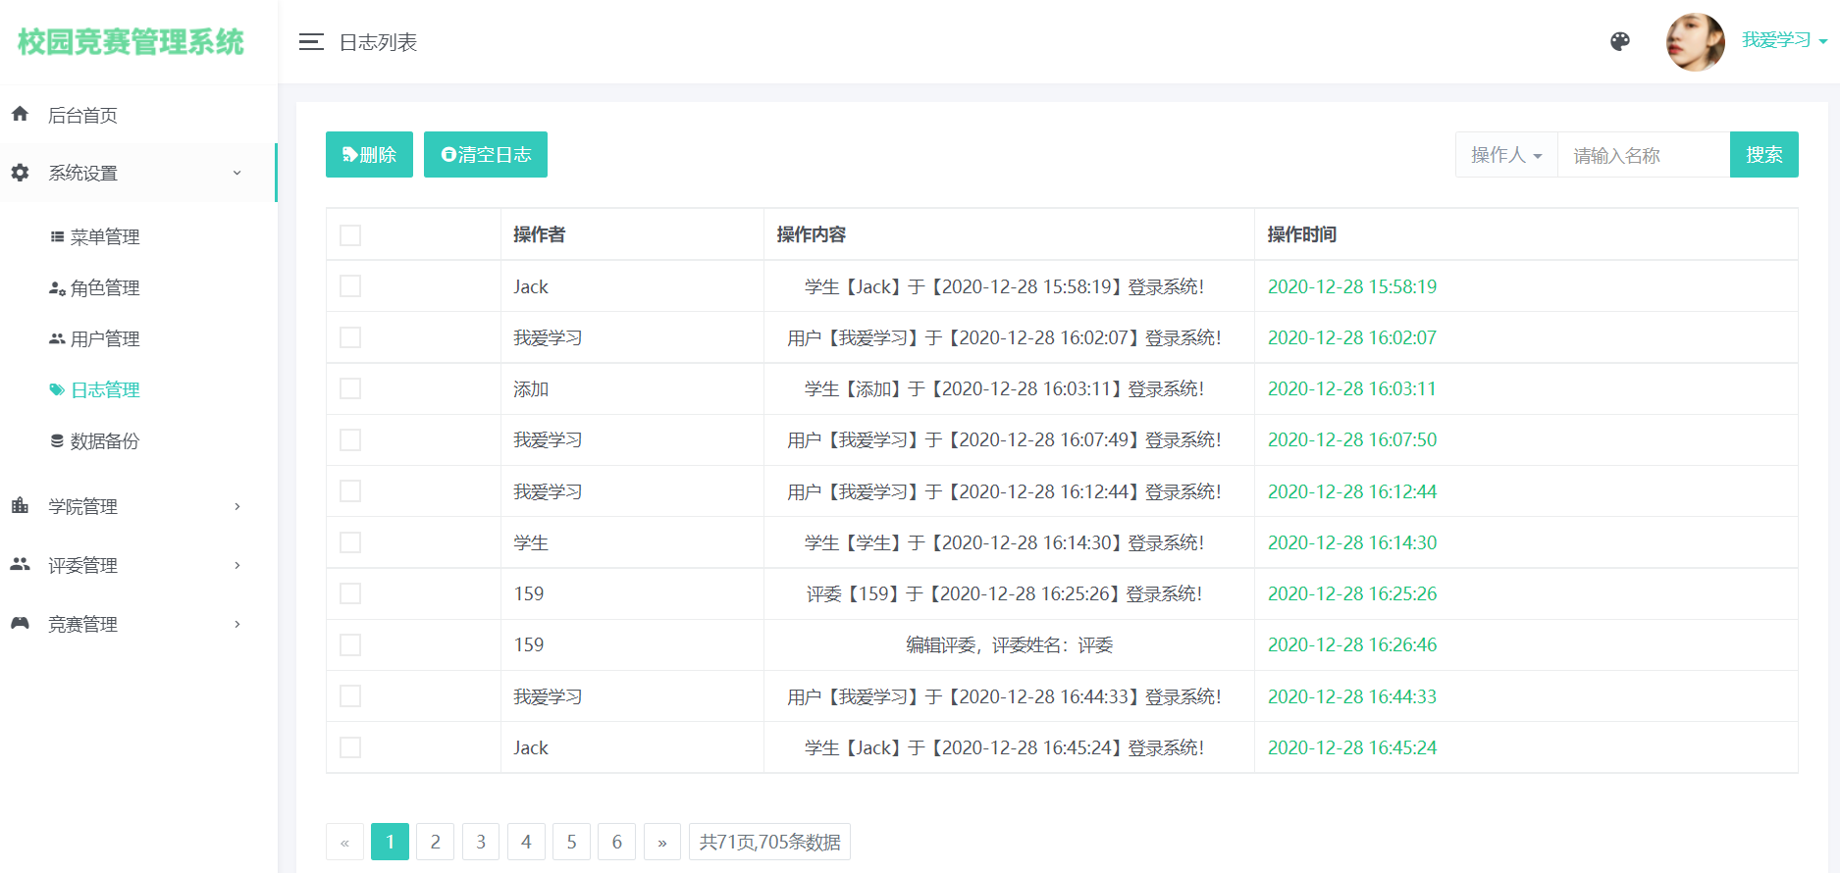Click the 删除 button
The image size is (1840, 873).
click(369, 154)
